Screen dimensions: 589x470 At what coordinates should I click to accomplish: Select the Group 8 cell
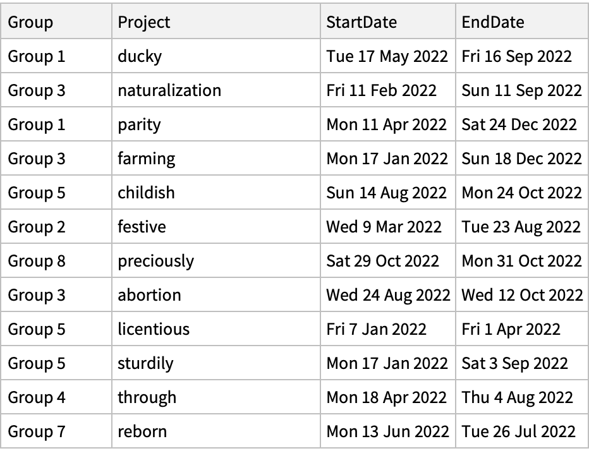[37, 261]
